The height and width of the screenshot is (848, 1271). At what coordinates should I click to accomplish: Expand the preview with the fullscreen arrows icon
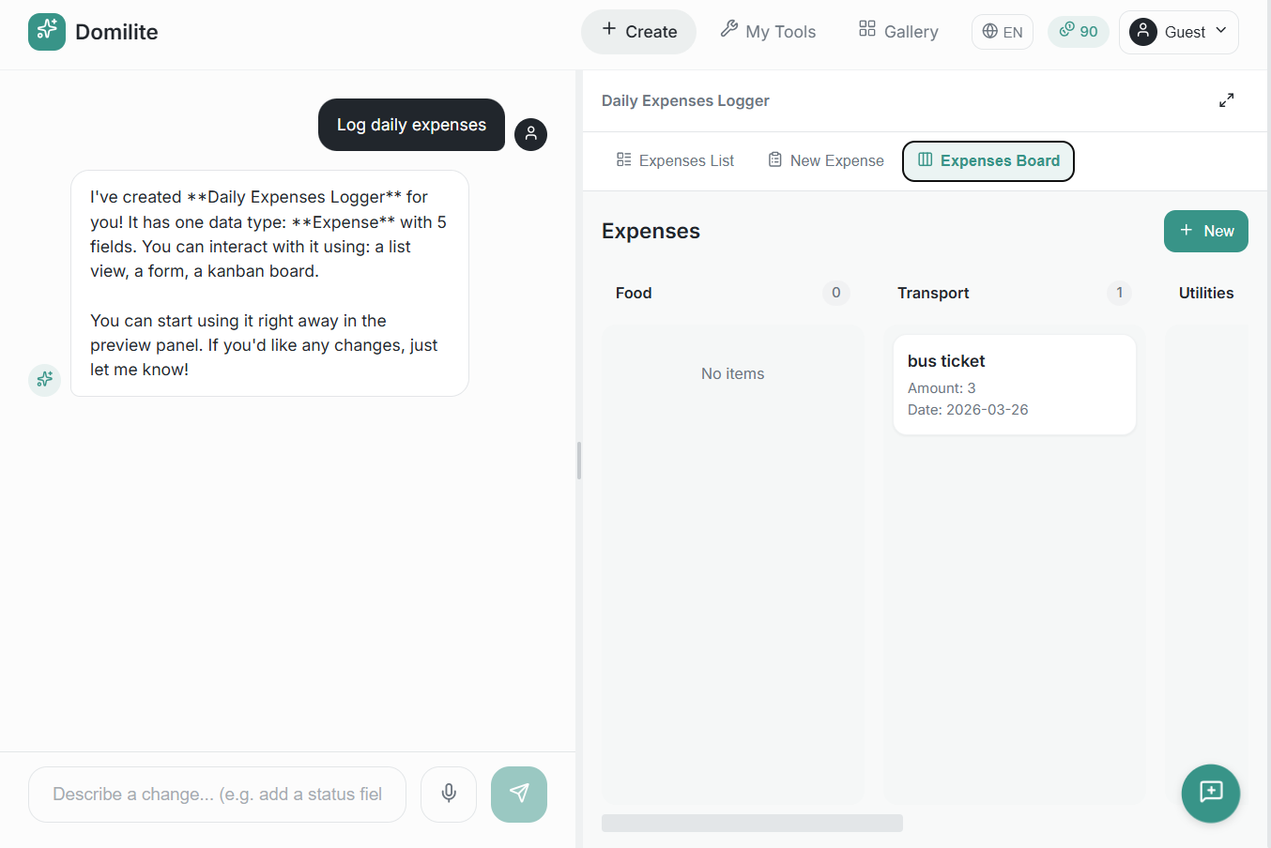tap(1226, 99)
